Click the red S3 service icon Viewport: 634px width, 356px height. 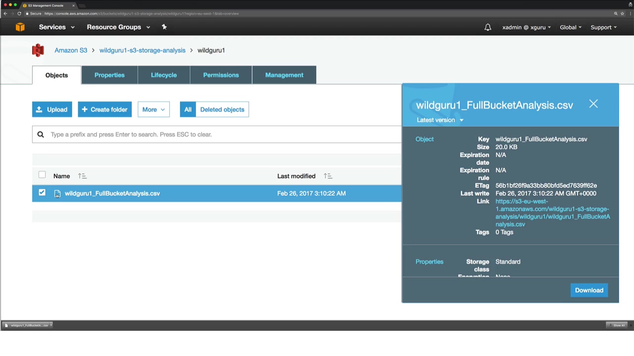pos(38,50)
